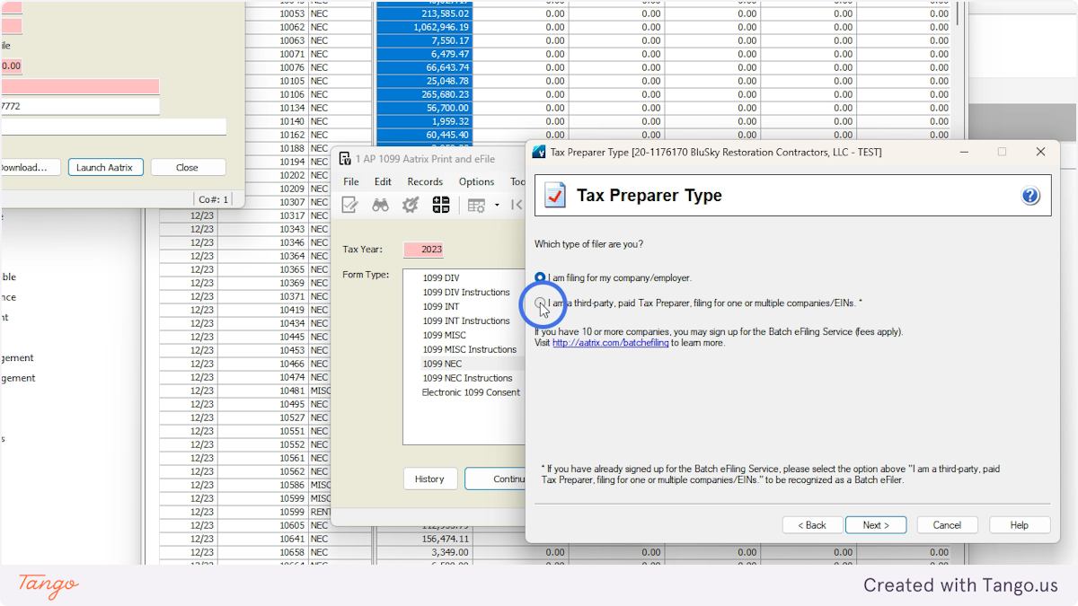This screenshot has width=1078, height=606.
Task: Open the aatrix.com/batchefiling link
Action: tap(610, 343)
